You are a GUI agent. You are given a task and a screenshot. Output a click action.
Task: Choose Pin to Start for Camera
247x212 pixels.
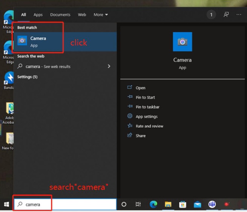pyautogui.click(x=145, y=98)
